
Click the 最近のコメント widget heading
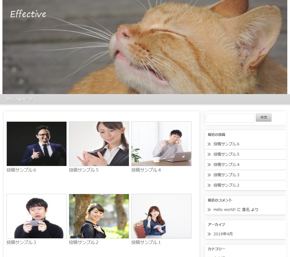[x=220, y=200]
